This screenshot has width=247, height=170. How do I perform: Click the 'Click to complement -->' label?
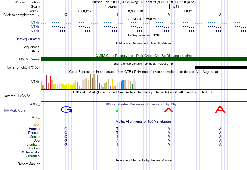click(21, 15)
